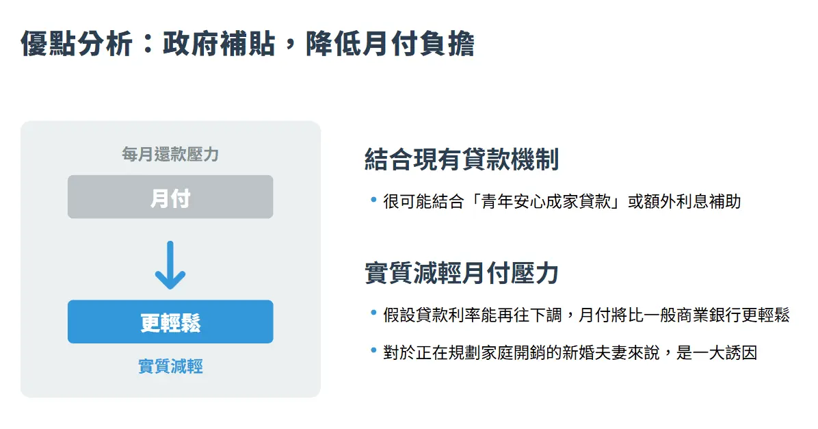Click the blue downward arrow icon
818x429 pixels.
point(170,265)
